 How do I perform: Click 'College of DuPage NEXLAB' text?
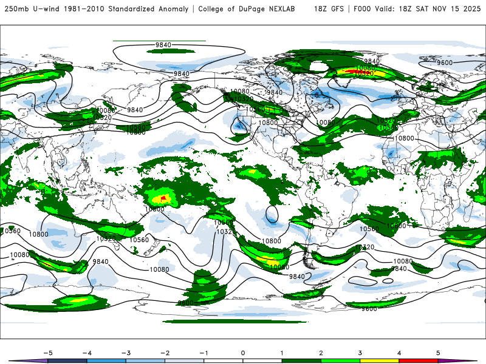pyautogui.click(x=247, y=9)
